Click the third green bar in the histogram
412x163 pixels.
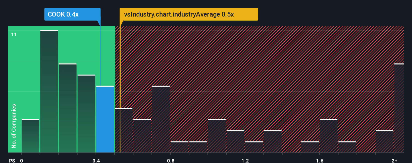(x=68, y=108)
